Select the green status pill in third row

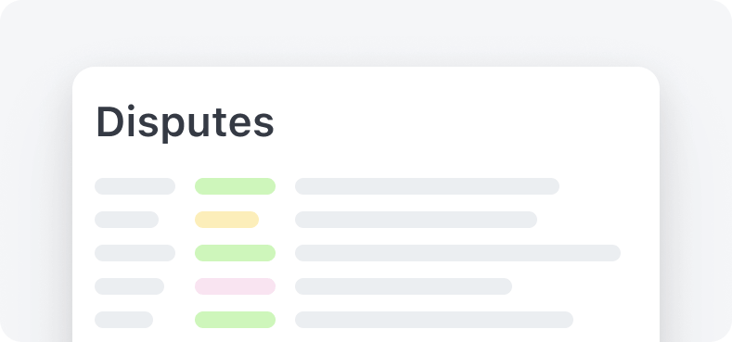(235, 253)
